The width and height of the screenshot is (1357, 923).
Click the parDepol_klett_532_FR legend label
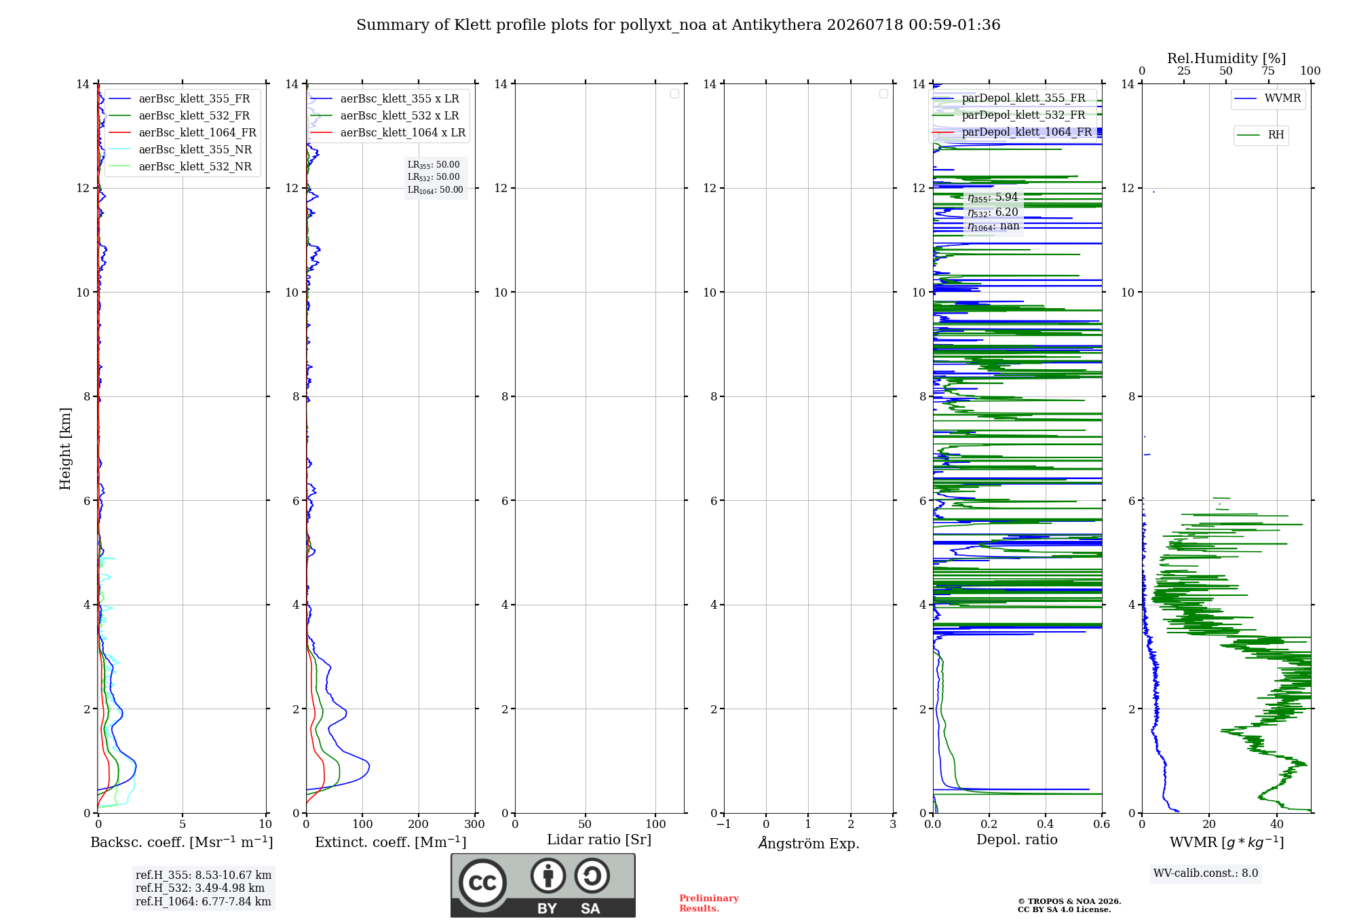pos(1023,115)
